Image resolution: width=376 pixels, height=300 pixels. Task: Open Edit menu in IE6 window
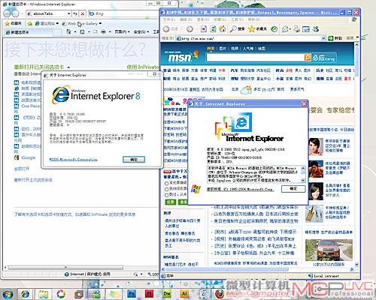click(x=186, y=19)
